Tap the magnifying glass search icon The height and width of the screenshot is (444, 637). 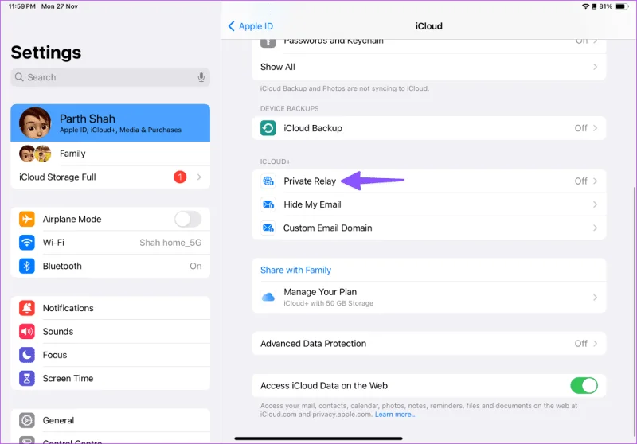[19, 76]
